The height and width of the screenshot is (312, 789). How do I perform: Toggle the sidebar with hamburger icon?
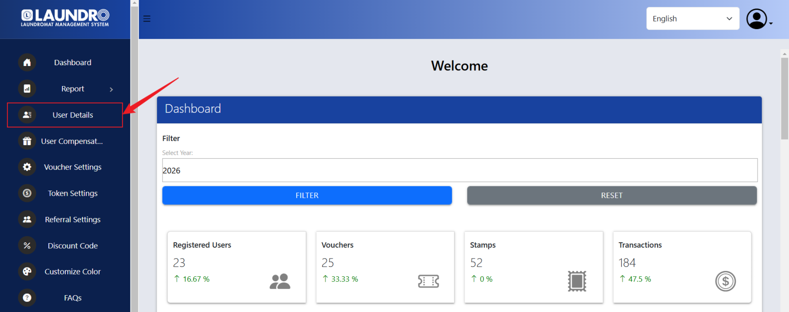[x=147, y=19]
